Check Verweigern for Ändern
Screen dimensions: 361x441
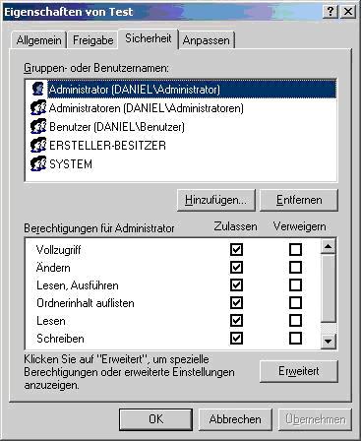(295, 267)
